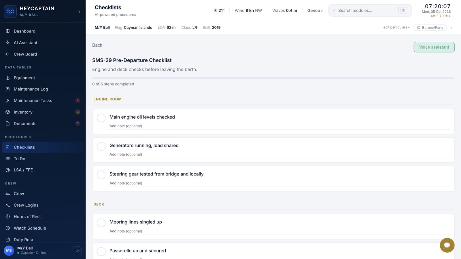Click the Inventory box icon
The height and width of the screenshot is (259, 461).
[8, 112]
